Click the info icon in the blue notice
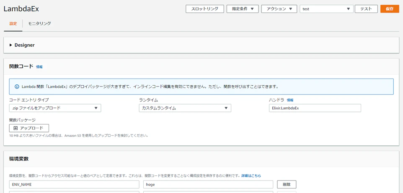The width and height of the screenshot is (403, 193). [x=17, y=86]
